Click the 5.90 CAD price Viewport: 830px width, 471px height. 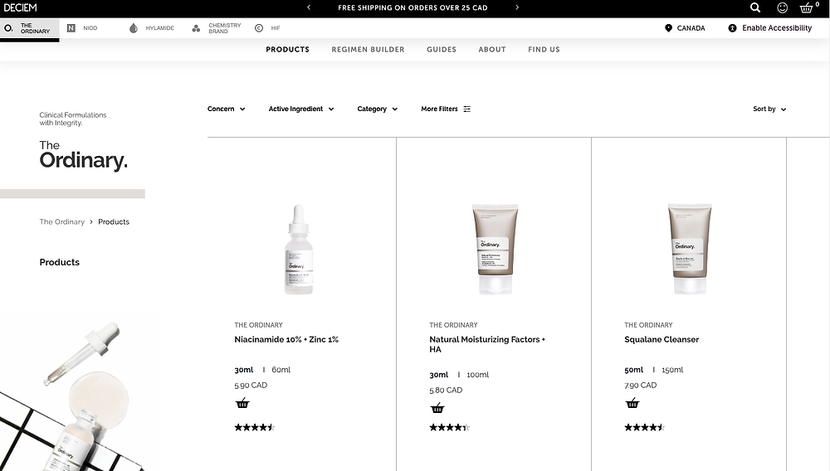251,385
